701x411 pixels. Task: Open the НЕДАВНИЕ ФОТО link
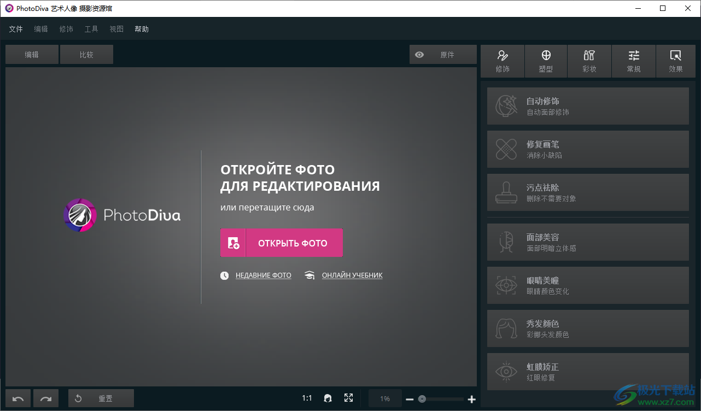point(264,275)
